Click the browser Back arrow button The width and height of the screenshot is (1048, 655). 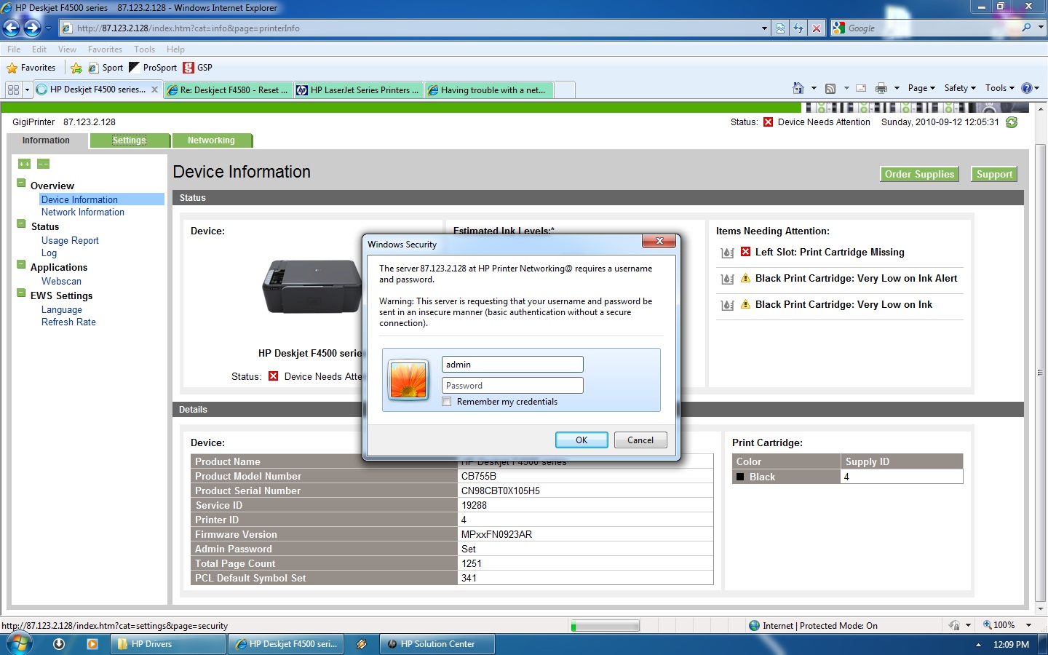tap(11, 28)
